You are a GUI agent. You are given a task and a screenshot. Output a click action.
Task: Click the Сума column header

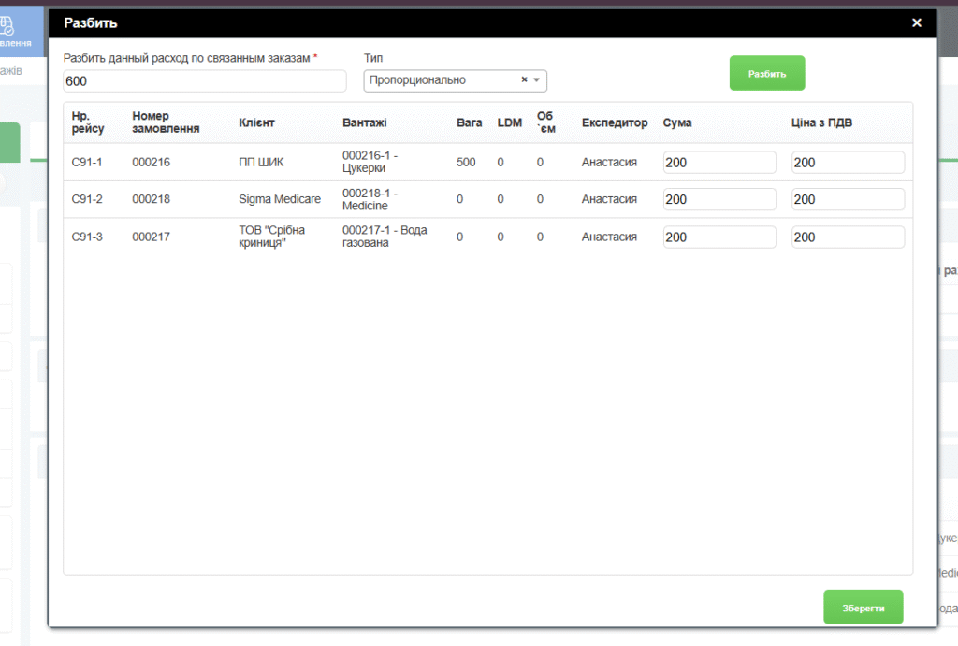(677, 122)
